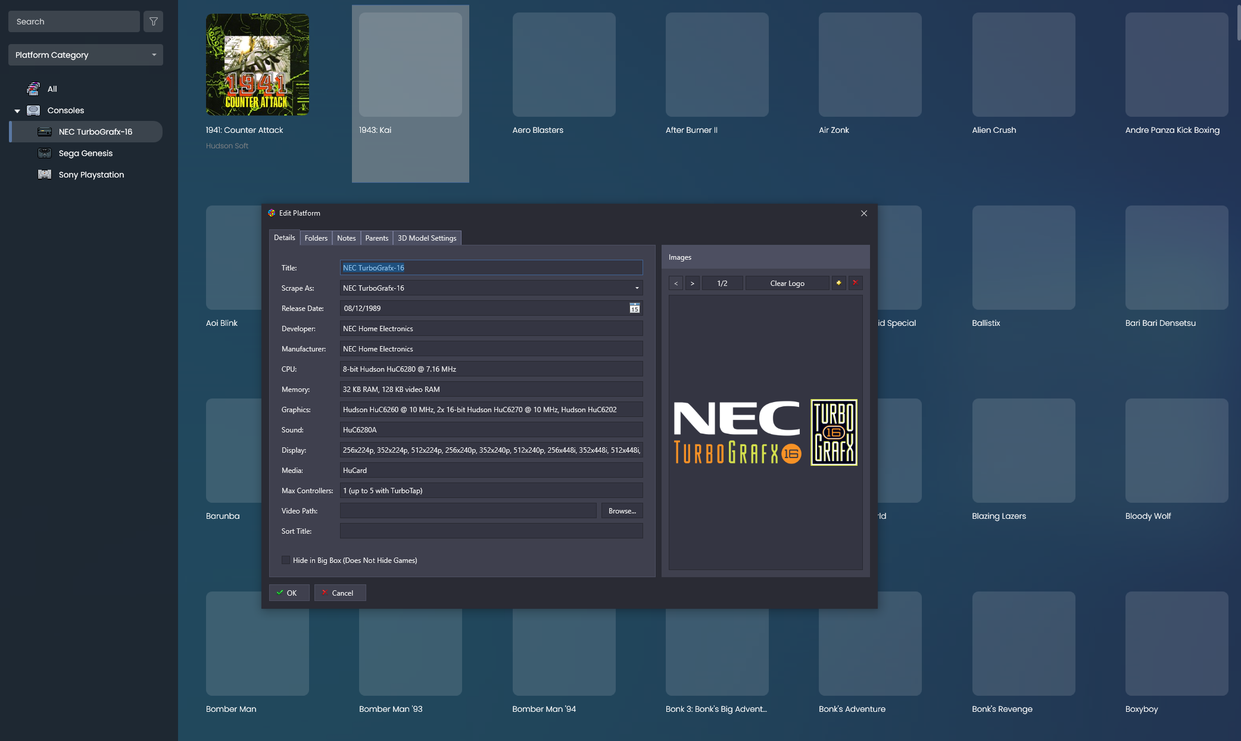Select the Ballistix game tile

click(x=1024, y=257)
